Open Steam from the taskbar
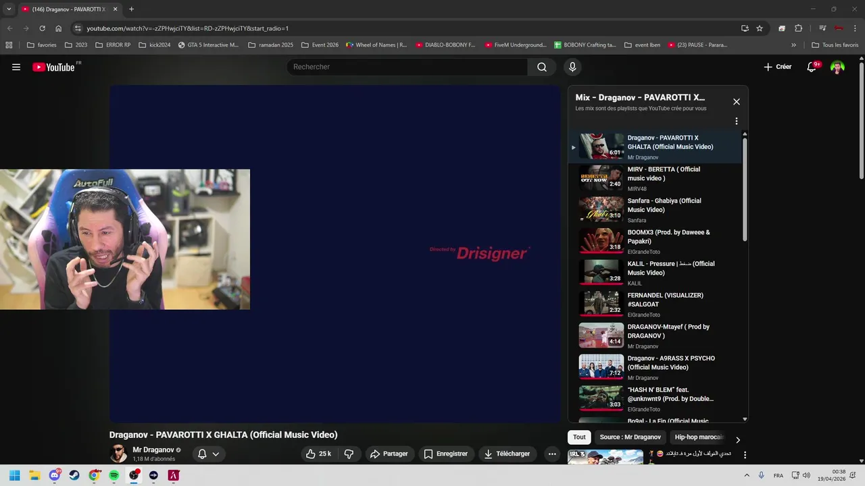Viewport: 865px width, 486px height. tap(74, 475)
